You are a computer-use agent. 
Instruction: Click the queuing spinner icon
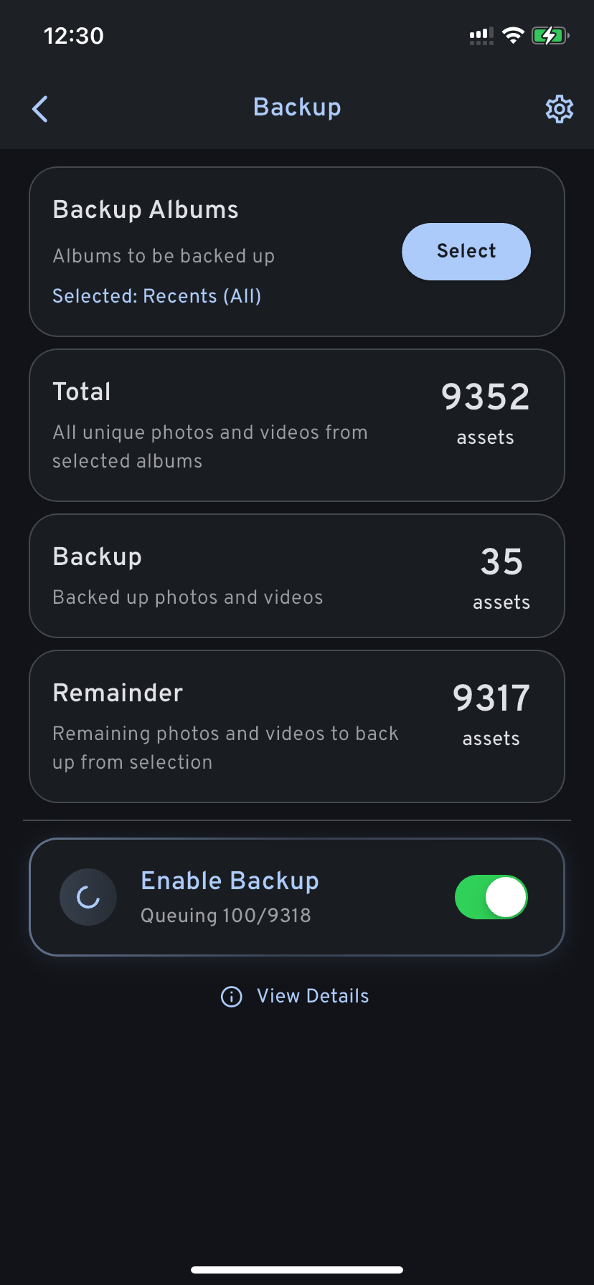click(88, 897)
